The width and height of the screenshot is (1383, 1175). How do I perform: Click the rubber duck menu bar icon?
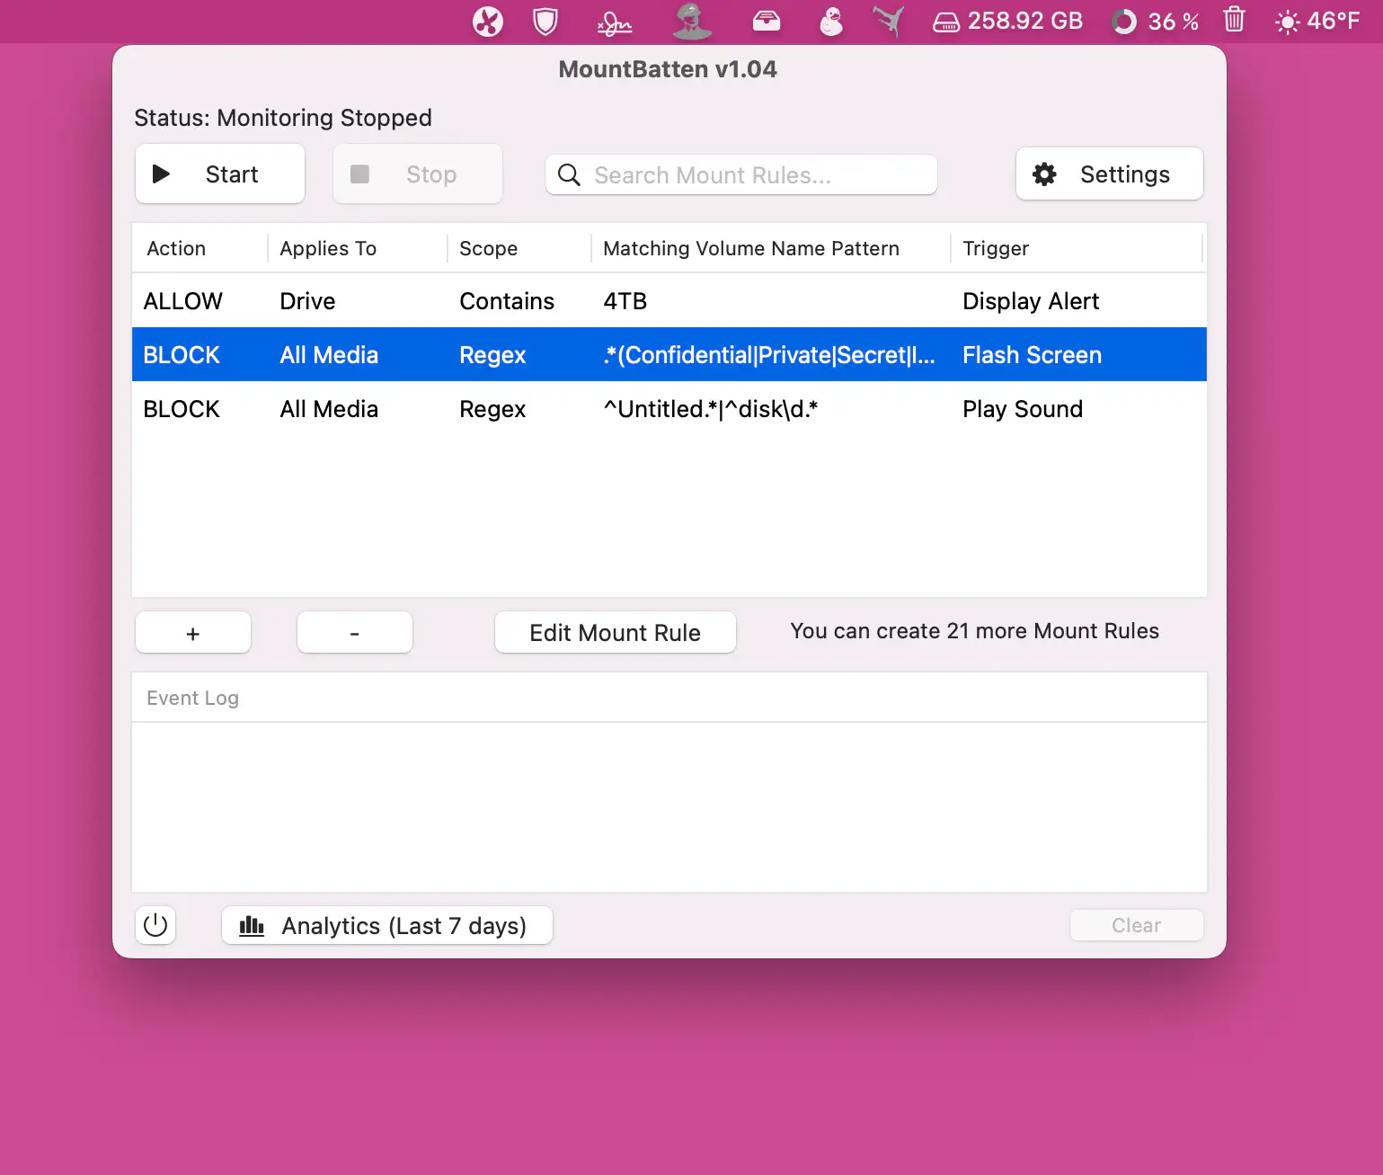pos(831,22)
